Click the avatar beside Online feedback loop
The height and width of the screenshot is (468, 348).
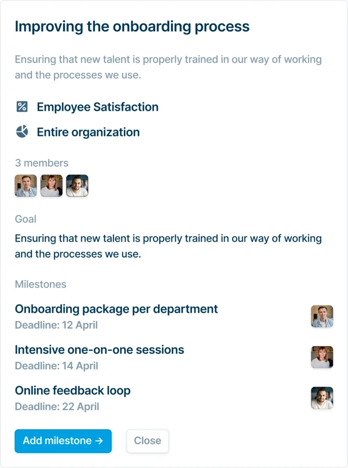(x=322, y=398)
